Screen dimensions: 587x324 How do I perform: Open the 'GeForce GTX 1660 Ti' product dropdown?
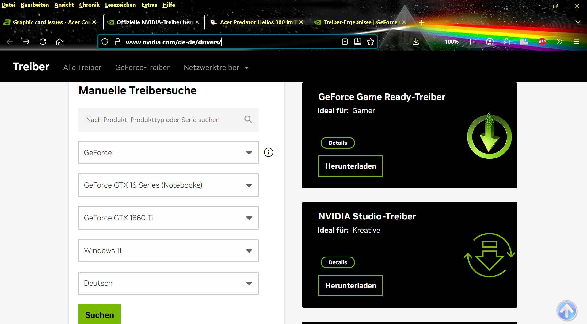click(x=169, y=218)
